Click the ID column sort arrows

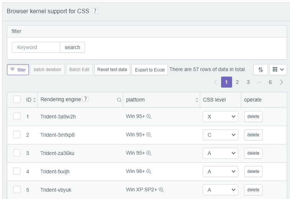(35, 100)
